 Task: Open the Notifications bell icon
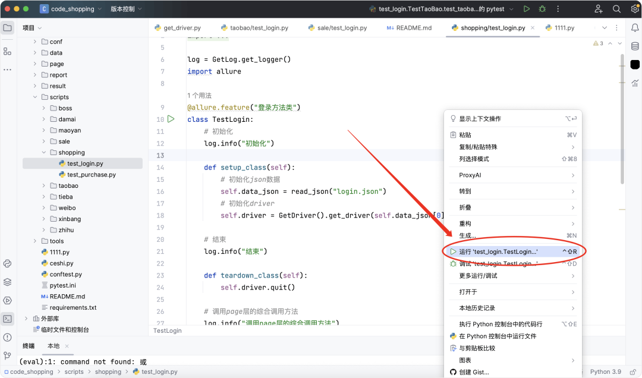(635, 28)
